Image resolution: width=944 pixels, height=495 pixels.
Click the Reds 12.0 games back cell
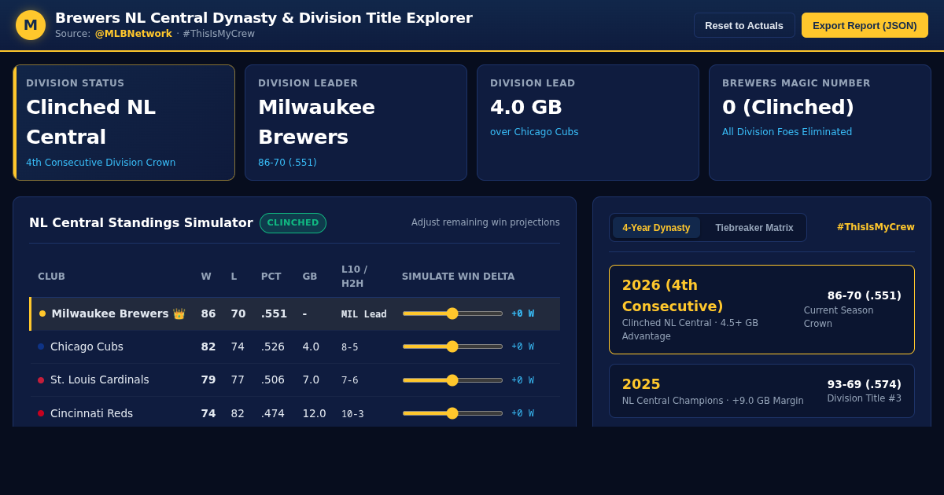point(314,413)
